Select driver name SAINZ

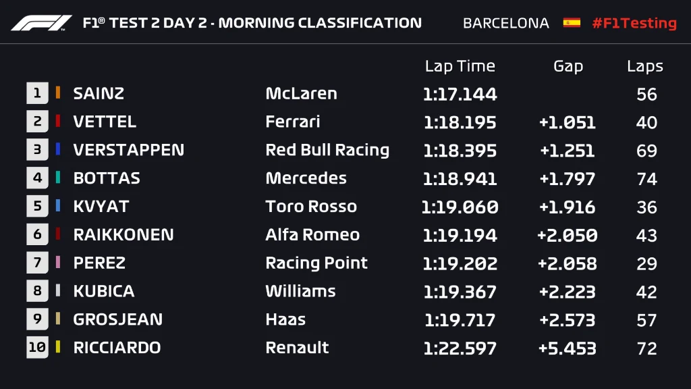[x=99, y=93]
